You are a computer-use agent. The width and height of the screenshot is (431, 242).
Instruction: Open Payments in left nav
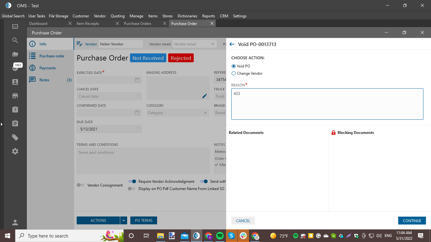coord(50,68)
